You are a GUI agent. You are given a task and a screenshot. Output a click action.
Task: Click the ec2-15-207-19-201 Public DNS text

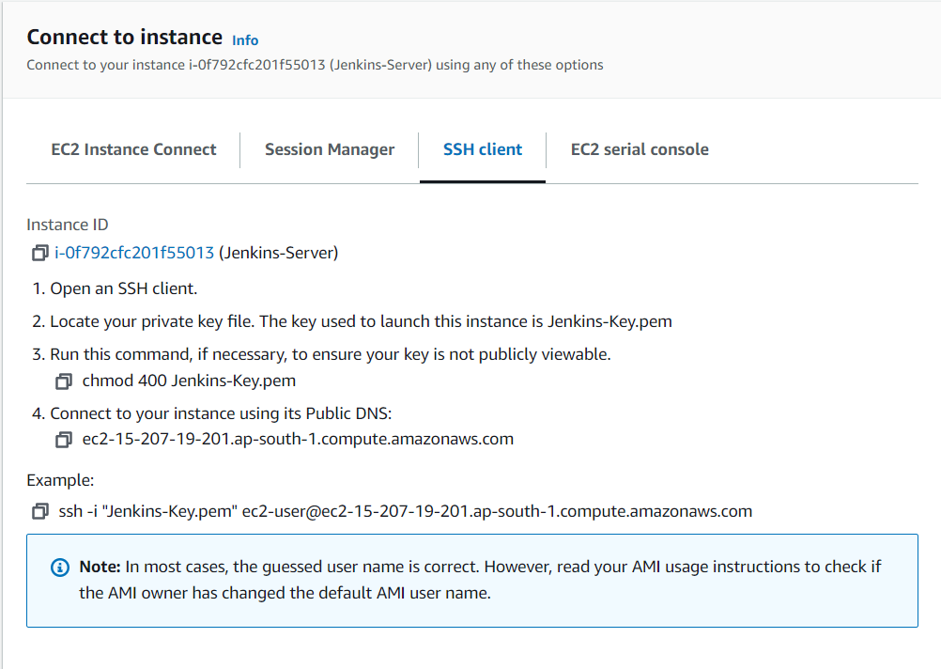298,439
